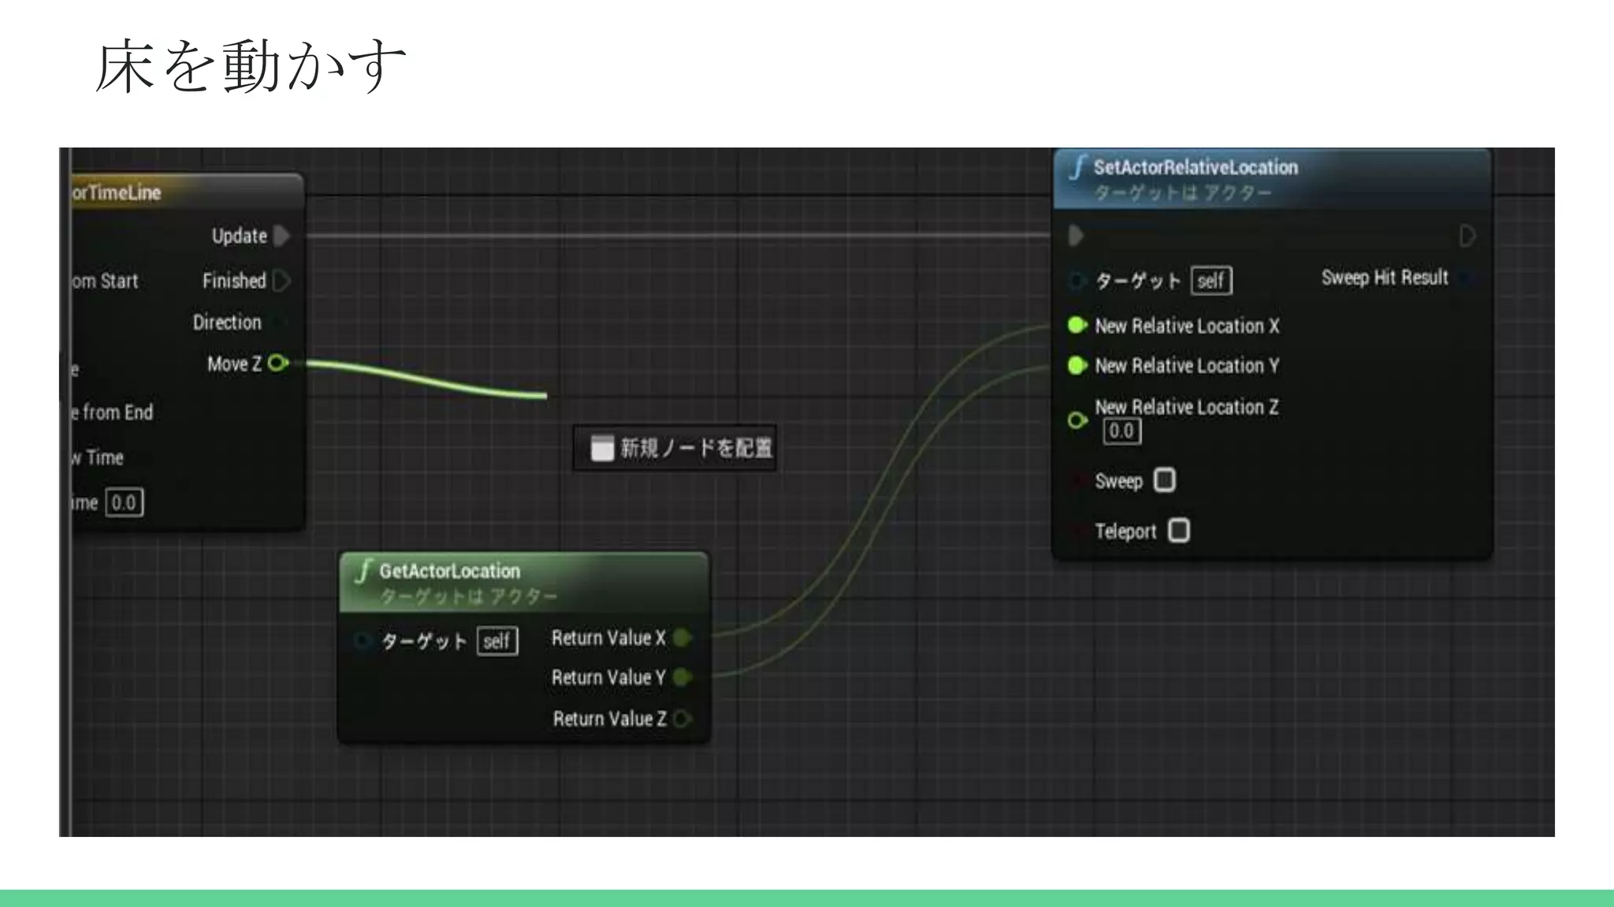
Task: Click New Relative Location Y input pin
Action: pos(1077,365)
